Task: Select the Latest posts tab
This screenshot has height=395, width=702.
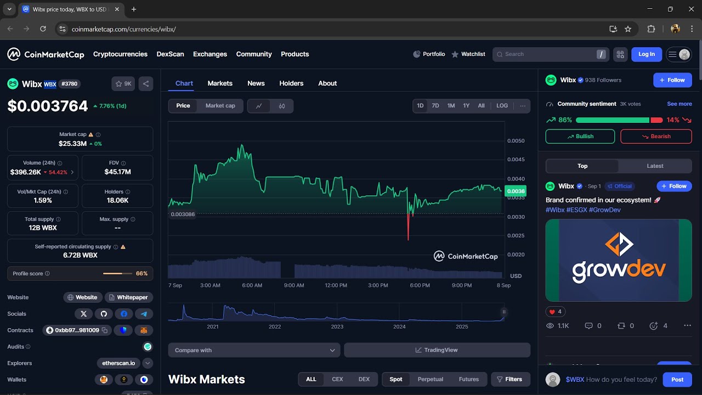Action: [655, 166]
